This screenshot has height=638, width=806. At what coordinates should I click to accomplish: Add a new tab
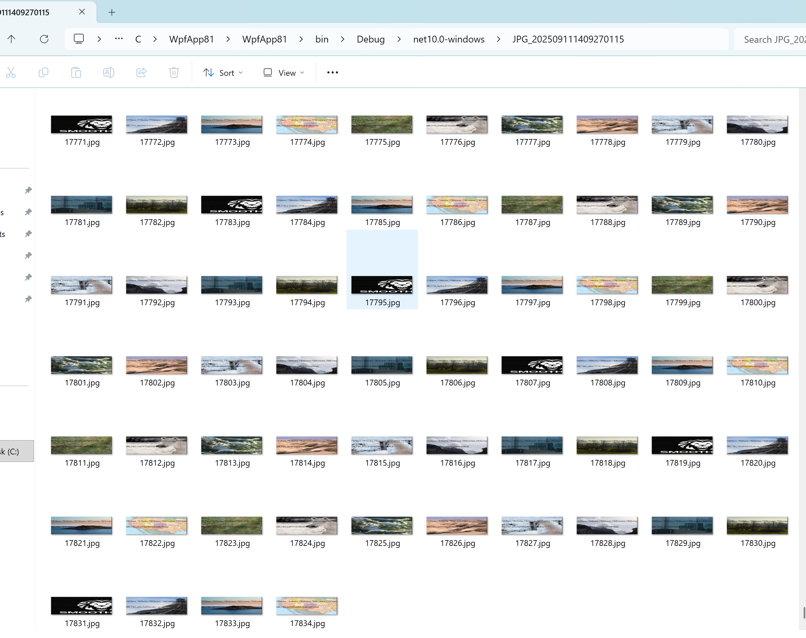tap(111, 12)
